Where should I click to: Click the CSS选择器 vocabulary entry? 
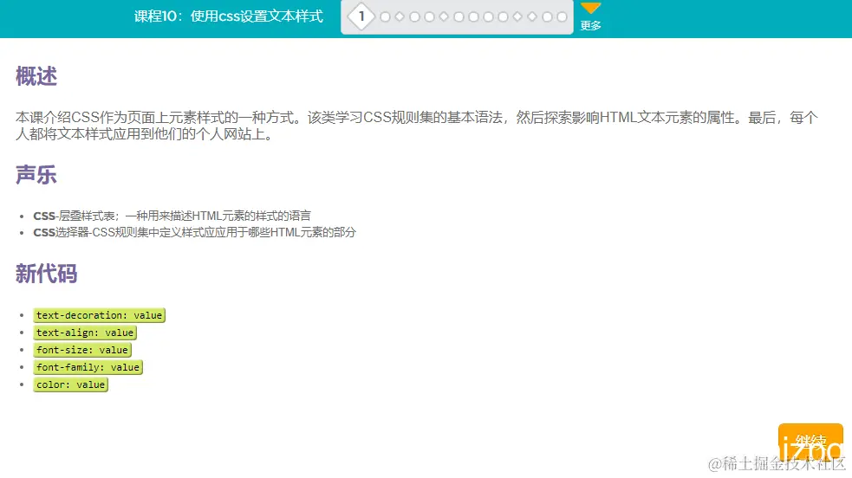click(x=194, y=232)
